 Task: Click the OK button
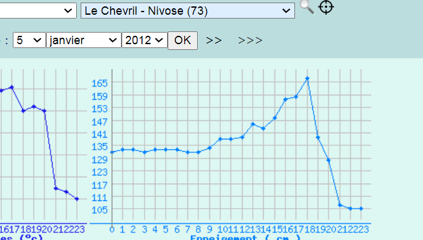point(182,40)
